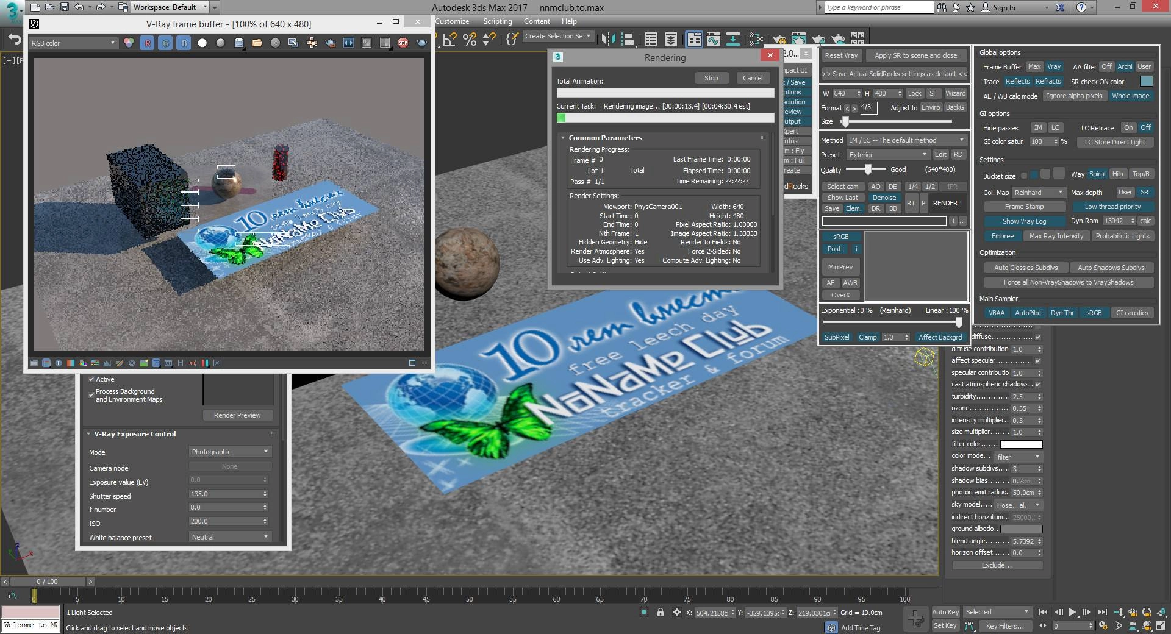
Task: Click the stop rendering icon in frame buffer
Action: [x=403, y=43]
